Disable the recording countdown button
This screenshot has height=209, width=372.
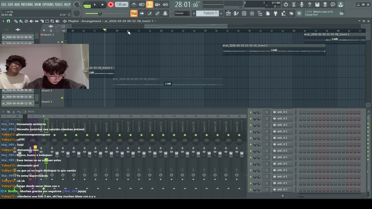click(149, 4)
